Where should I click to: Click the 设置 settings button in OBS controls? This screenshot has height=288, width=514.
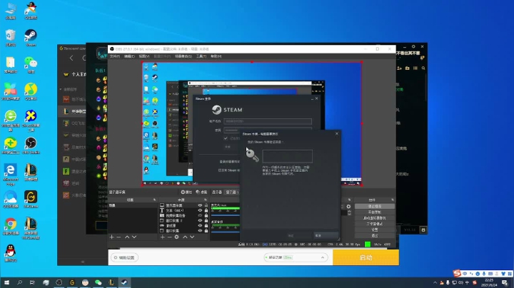click(375, 230)
